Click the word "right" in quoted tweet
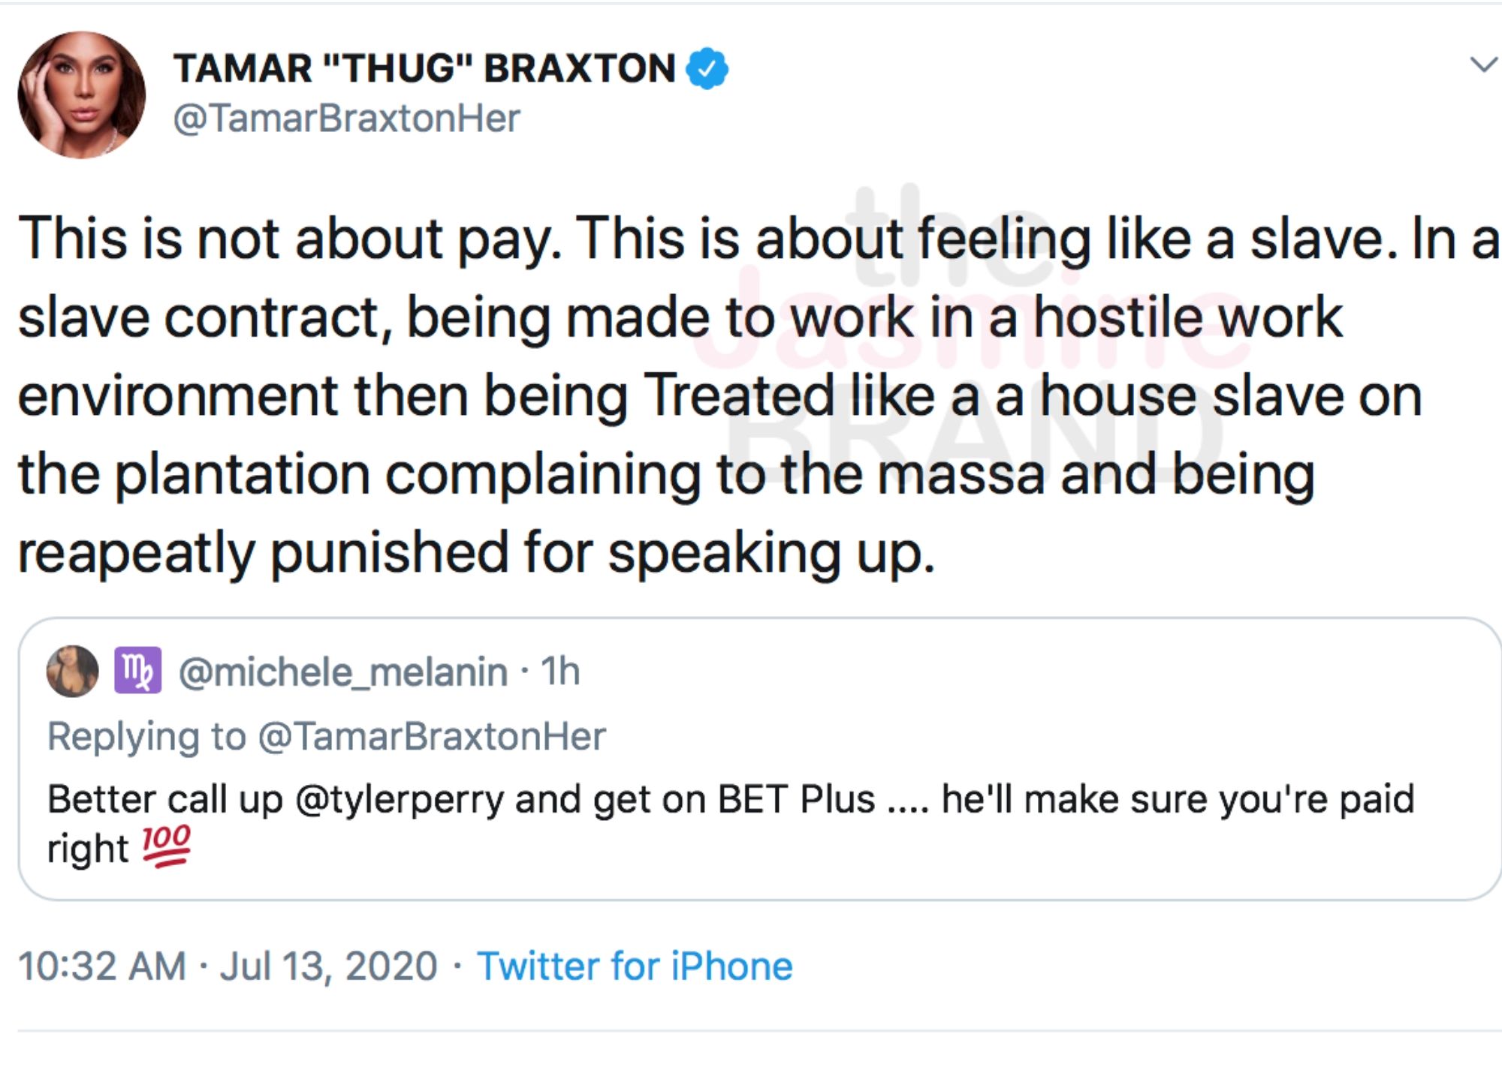 (88, 849)
